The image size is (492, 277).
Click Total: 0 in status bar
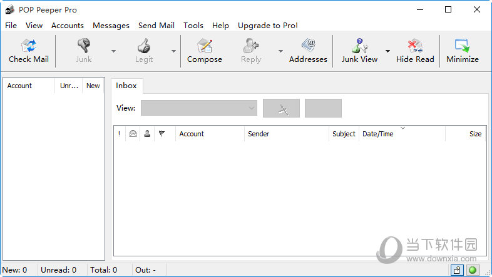tap(103, 269)
